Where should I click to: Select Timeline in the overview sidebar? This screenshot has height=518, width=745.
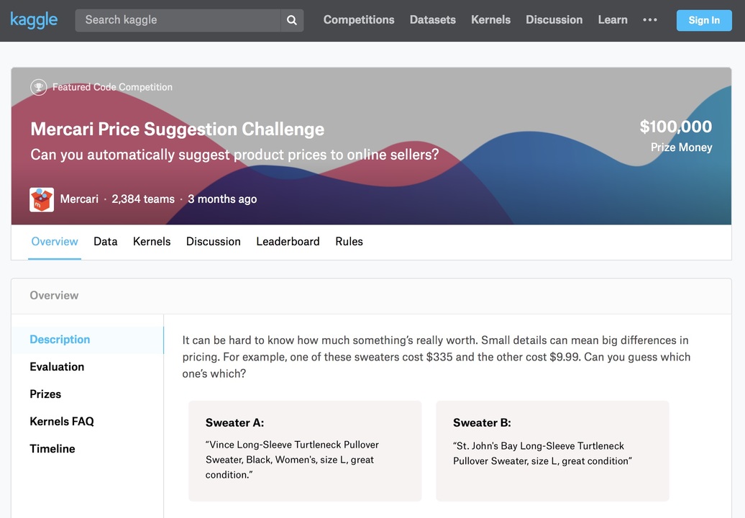[52, 449]
